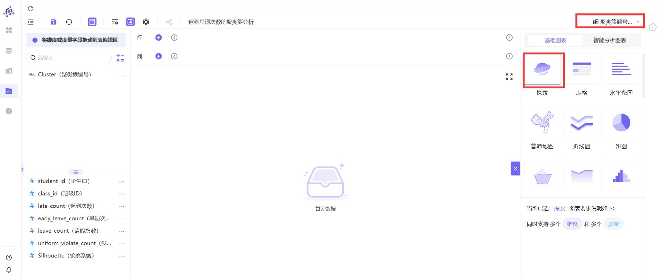Open the four-dots apps sidebar icon
The width and height of the screenshot is (660, 278).
click(9, 31)
